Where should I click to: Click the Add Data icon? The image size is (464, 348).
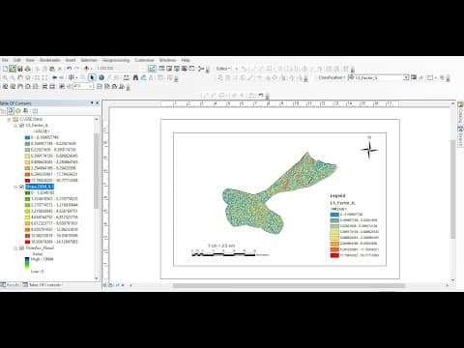pos(86,69)
